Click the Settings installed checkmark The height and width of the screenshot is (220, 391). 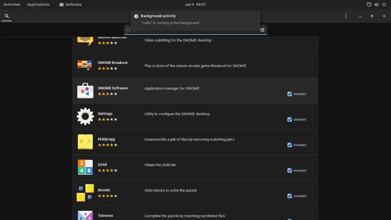(290, 119)
